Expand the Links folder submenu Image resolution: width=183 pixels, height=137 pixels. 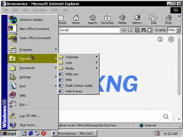click(78, 63)
